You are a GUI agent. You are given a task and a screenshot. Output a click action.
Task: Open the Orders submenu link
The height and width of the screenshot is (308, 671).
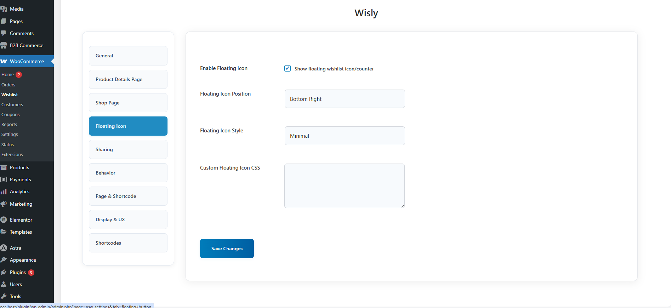tap(8, 85)
